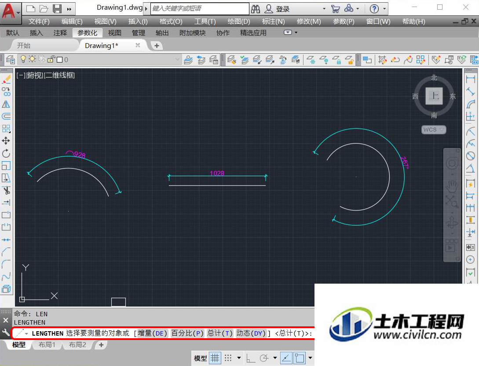Select the Diameter dimension tool
479x366 pixels.
[471, 155]
